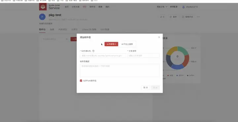Click the red segment of the donut chart
Screen dimensions: 238x122
click(186, 61)
